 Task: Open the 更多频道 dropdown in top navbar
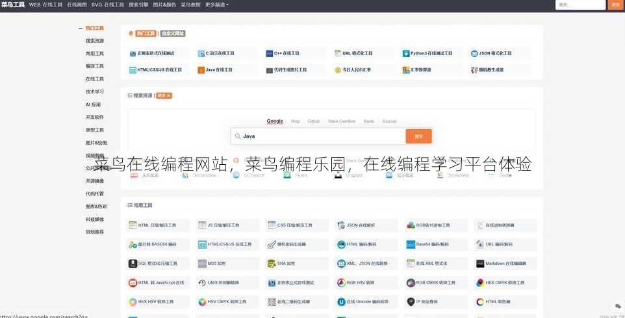pyautogui.click(x=217, y=5)
